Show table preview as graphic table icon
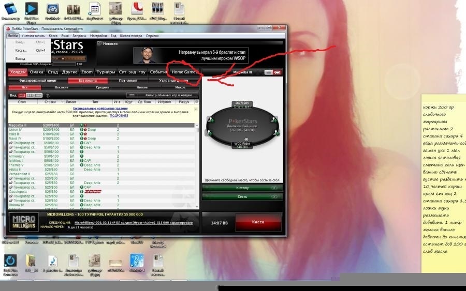 [x=278, y=72]
